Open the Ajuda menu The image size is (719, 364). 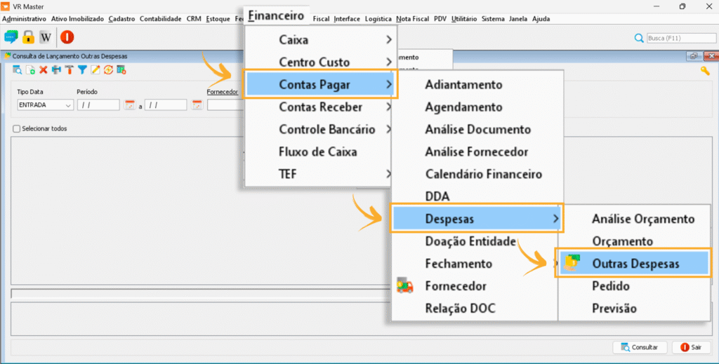(541, 19)
